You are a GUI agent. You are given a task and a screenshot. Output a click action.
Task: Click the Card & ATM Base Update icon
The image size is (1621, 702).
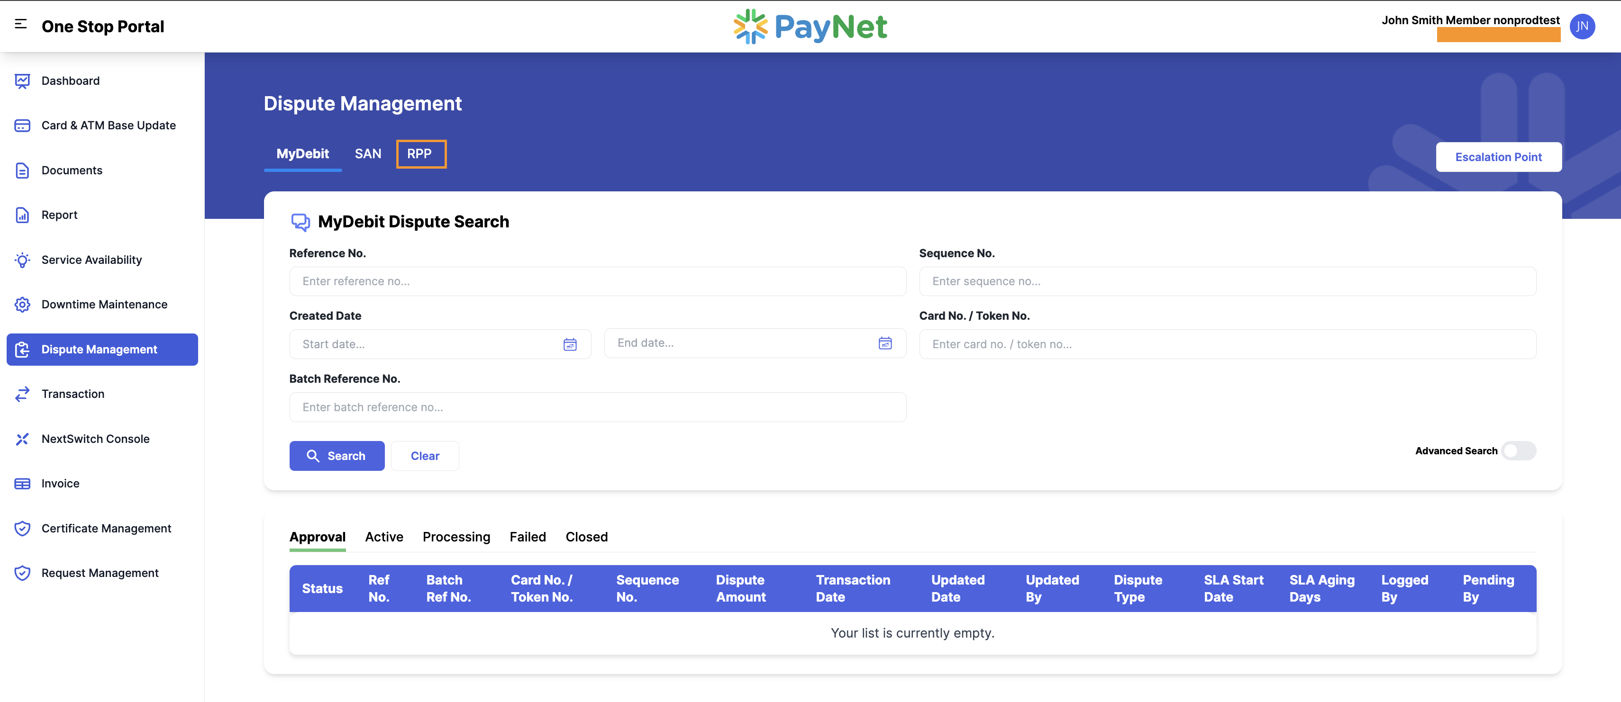[x=22, y=126]
